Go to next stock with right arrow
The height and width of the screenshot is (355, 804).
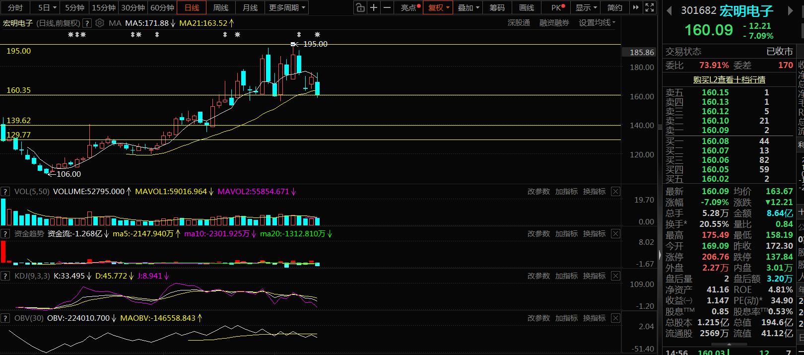tap(791, 10)
